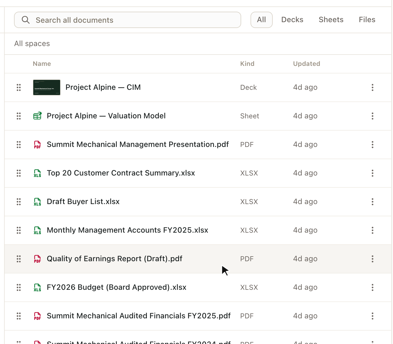Open more options for Monthly Management Accounts FY2025

[x=373, y=230]
